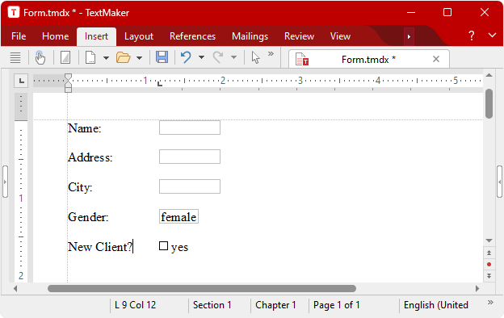Click the right sidebar expand handle
The height and width of the screenshot is (318, 504).
pos(499,182)
